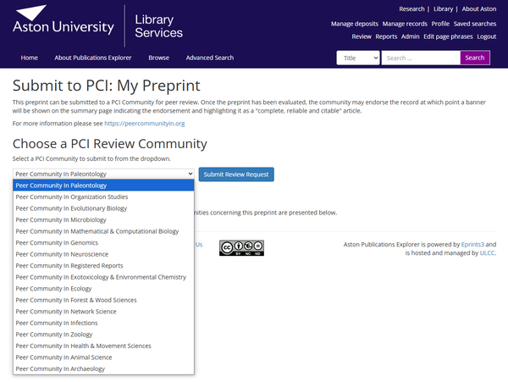Focus the Search text field

tap(421, 58)
